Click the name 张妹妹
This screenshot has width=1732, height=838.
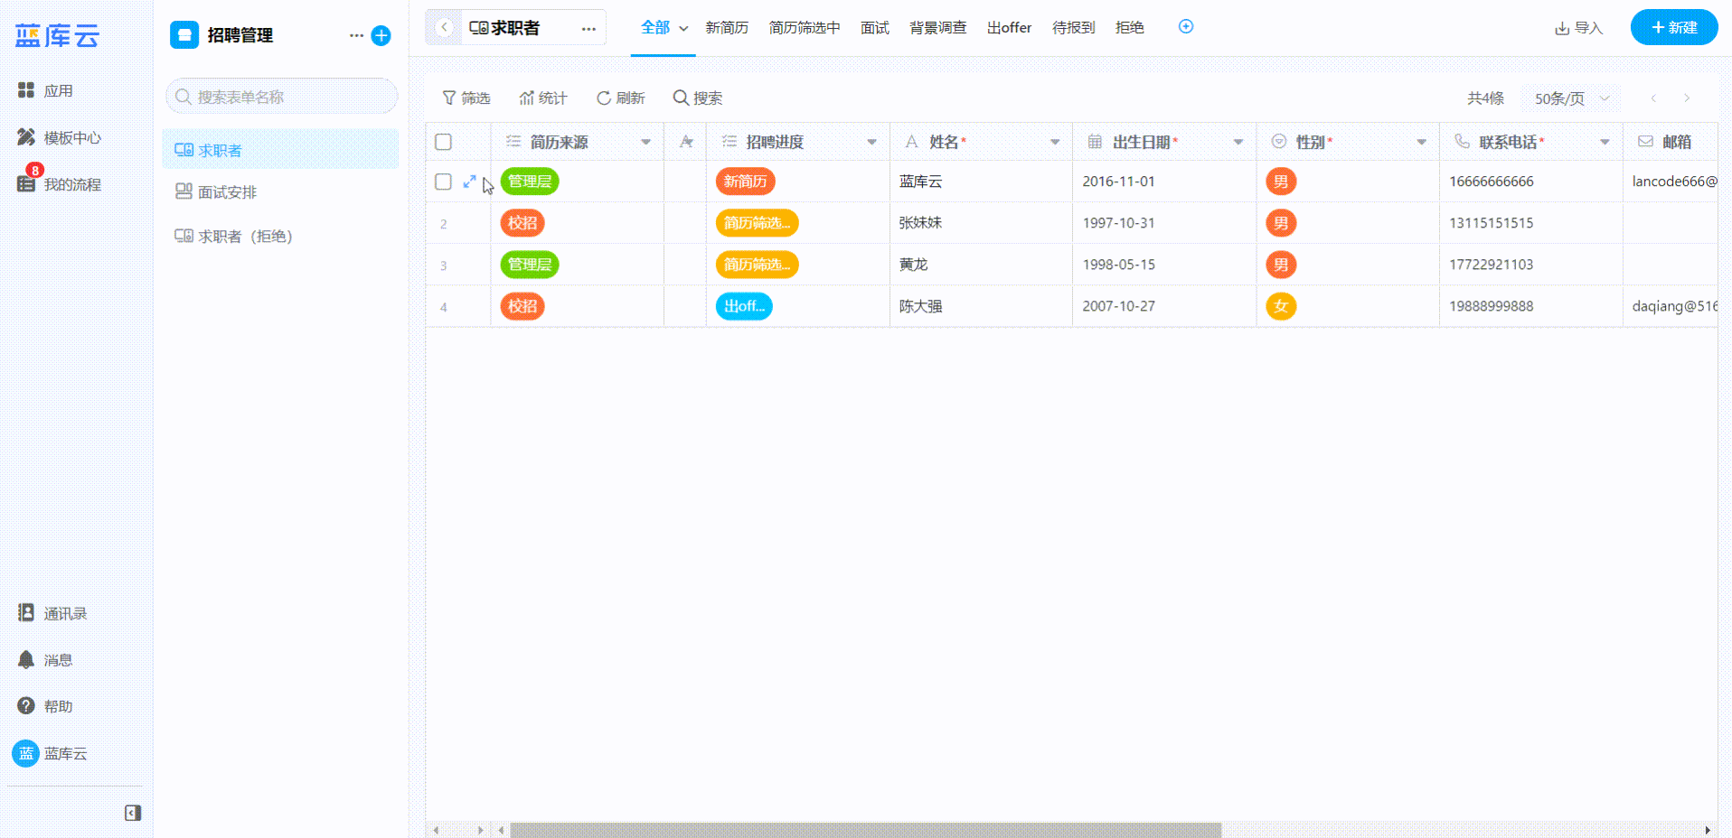[920, 223]
